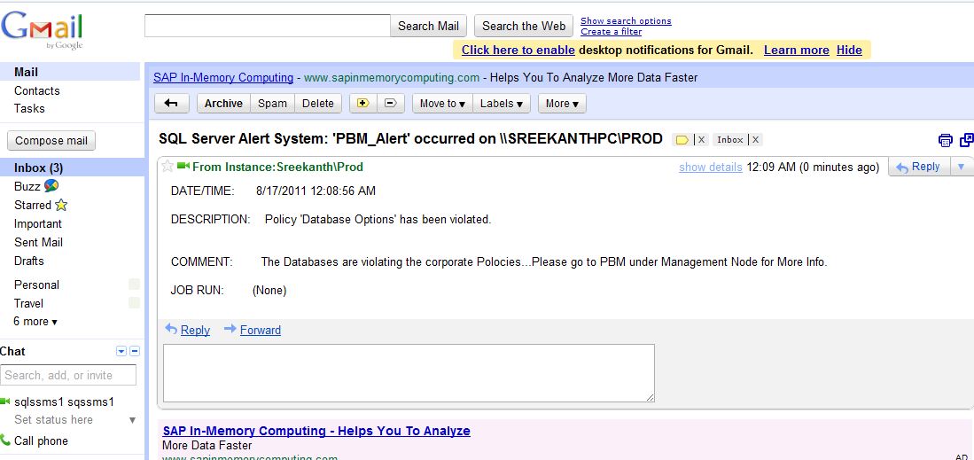Go to Contacts in the left sidebar
The height and width of the screenshot is (460, 974).
pyautogui.click(x=37, y=90)
